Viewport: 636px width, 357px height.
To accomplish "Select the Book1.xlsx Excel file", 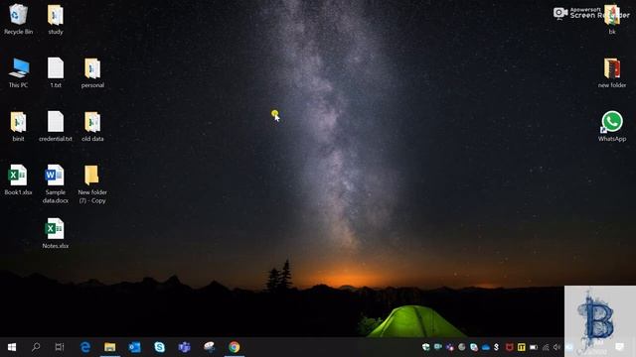I will pyautogui.click(x=18, y=179).
